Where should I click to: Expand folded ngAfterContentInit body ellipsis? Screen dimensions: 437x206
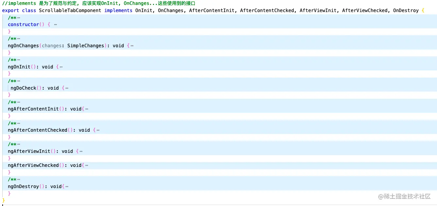pos(87,109)
